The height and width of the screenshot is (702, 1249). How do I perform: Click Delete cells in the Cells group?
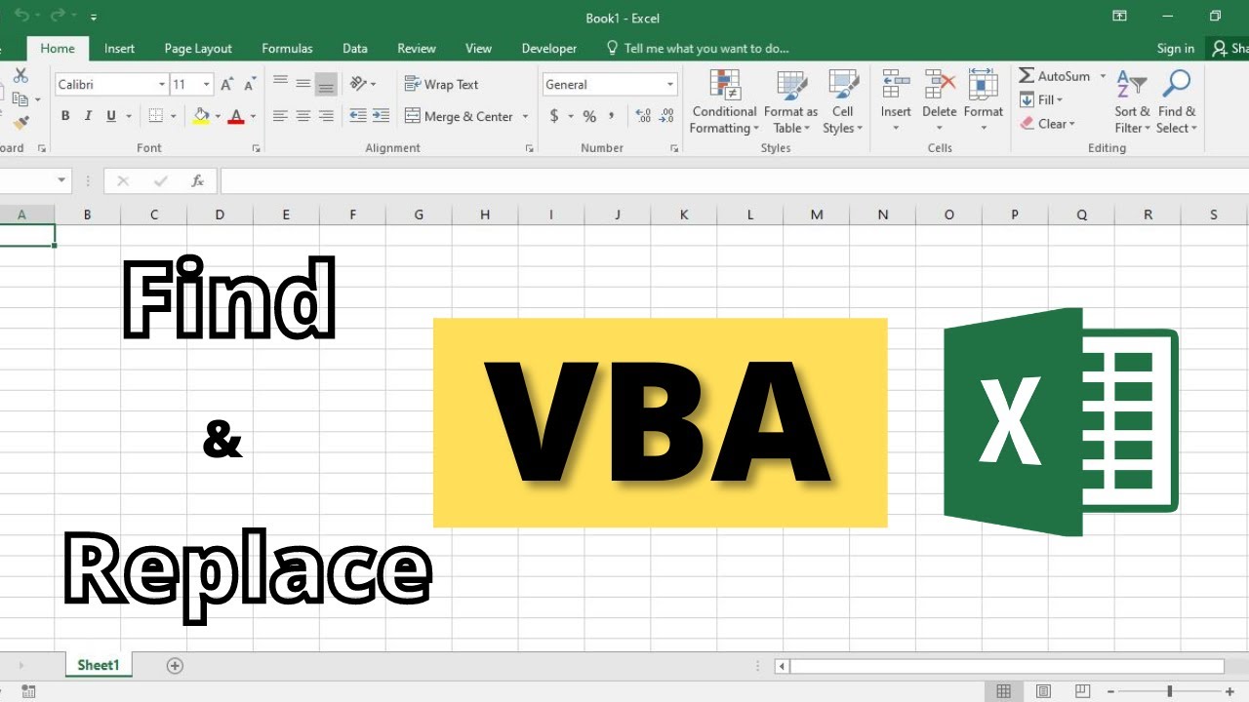(x=940, y=101)
